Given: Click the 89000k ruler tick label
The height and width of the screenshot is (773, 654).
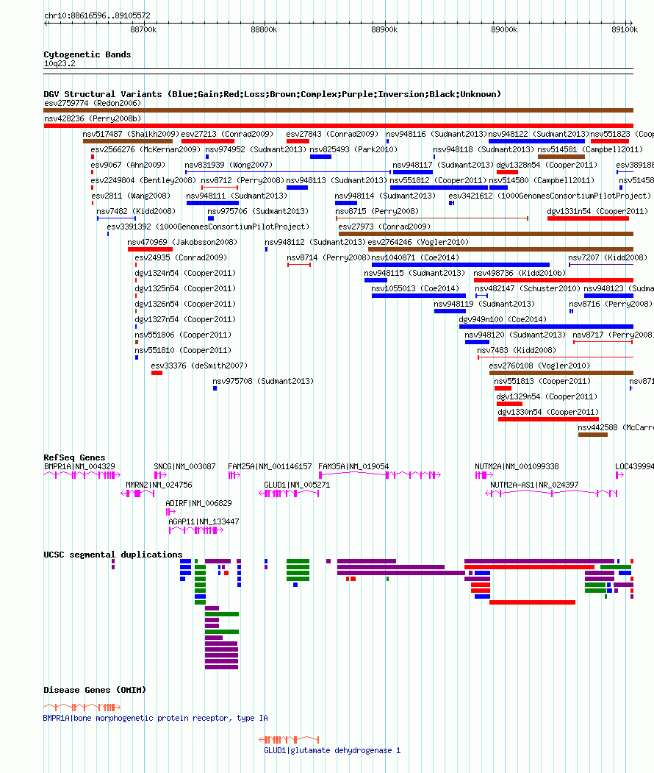Looking at the screenshot, I should click(x=504, y=29).
